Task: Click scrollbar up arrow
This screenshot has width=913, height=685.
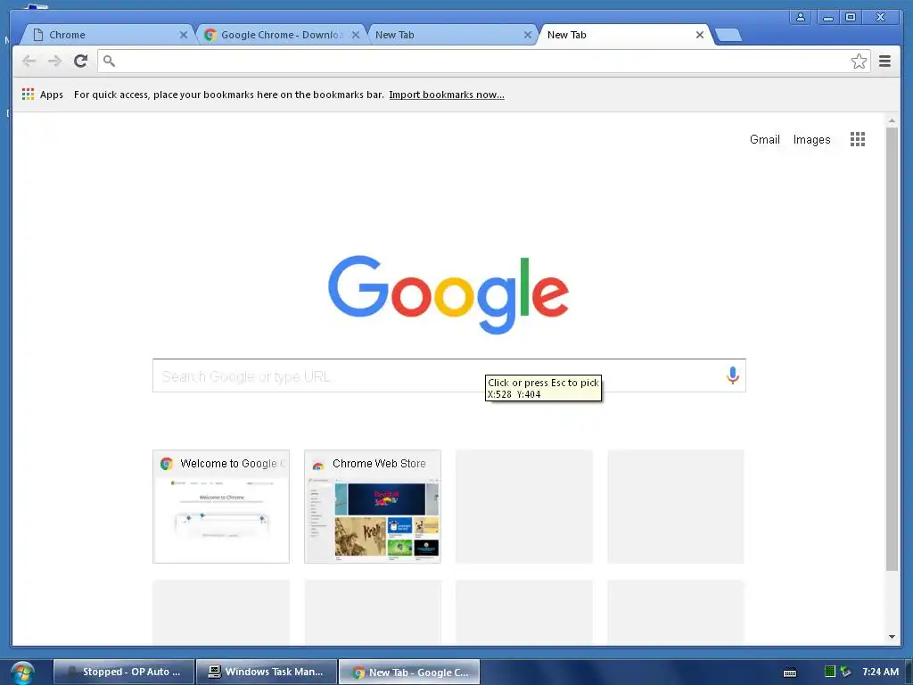Action: click(892, 120)
